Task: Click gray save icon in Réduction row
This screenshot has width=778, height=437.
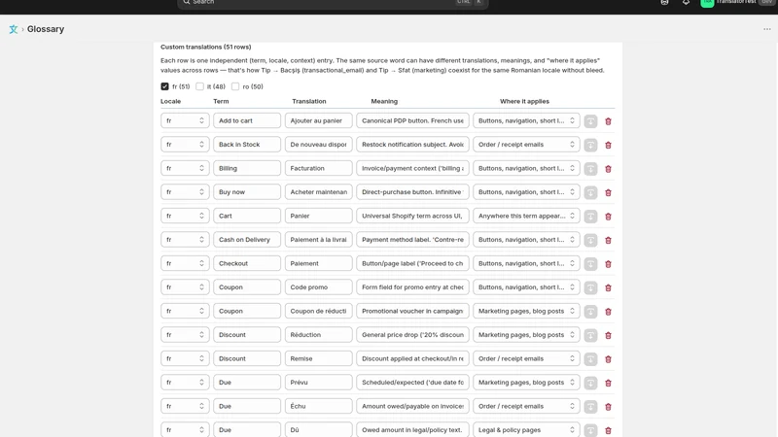Action: coord(590,335)
